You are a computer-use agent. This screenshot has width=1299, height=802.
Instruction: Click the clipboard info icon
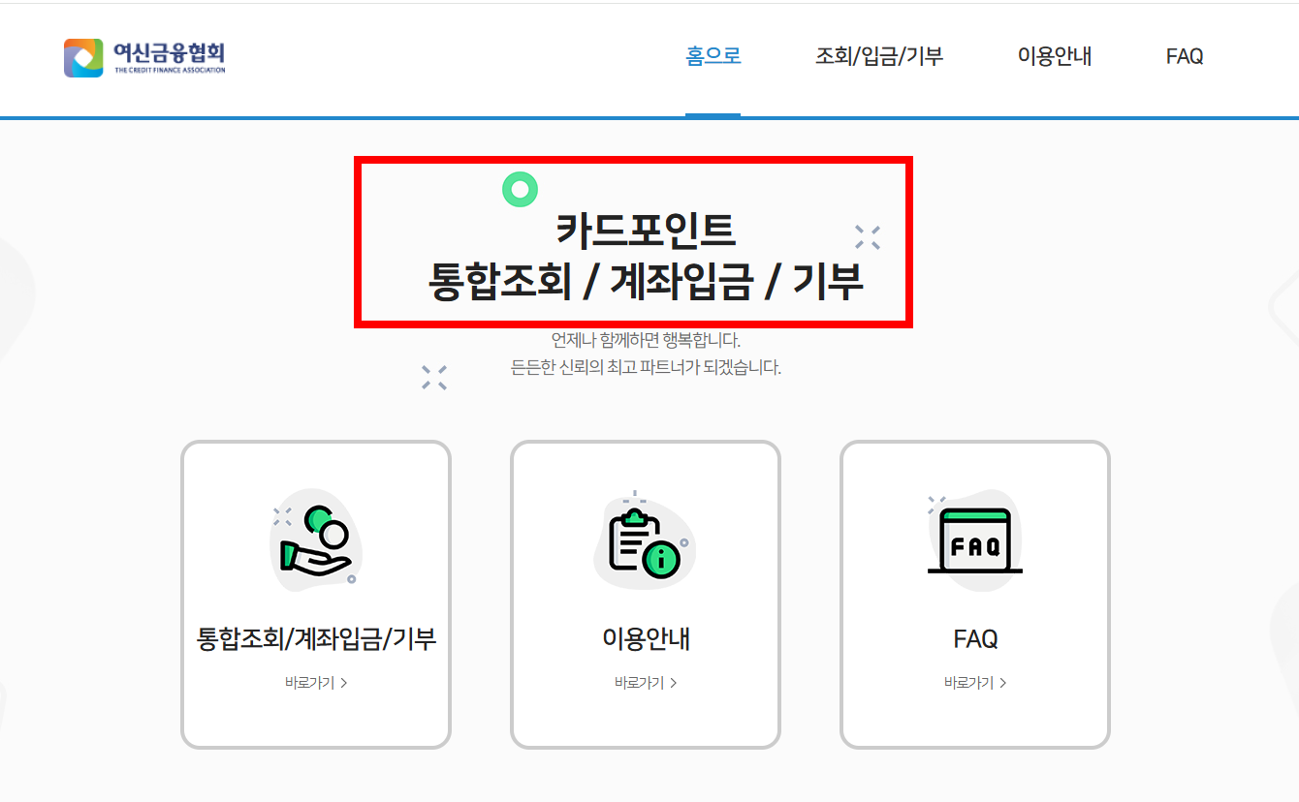(x=645, y=540)
